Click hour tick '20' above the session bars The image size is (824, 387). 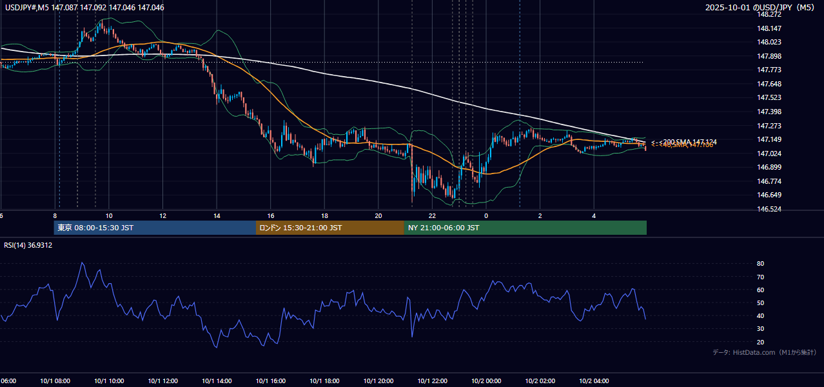pos(378,215)
